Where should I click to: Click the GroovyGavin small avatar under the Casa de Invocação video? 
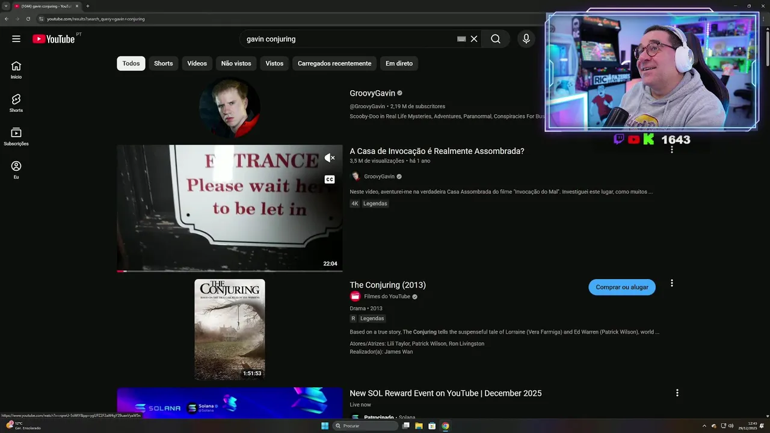(x=355, y=176)
